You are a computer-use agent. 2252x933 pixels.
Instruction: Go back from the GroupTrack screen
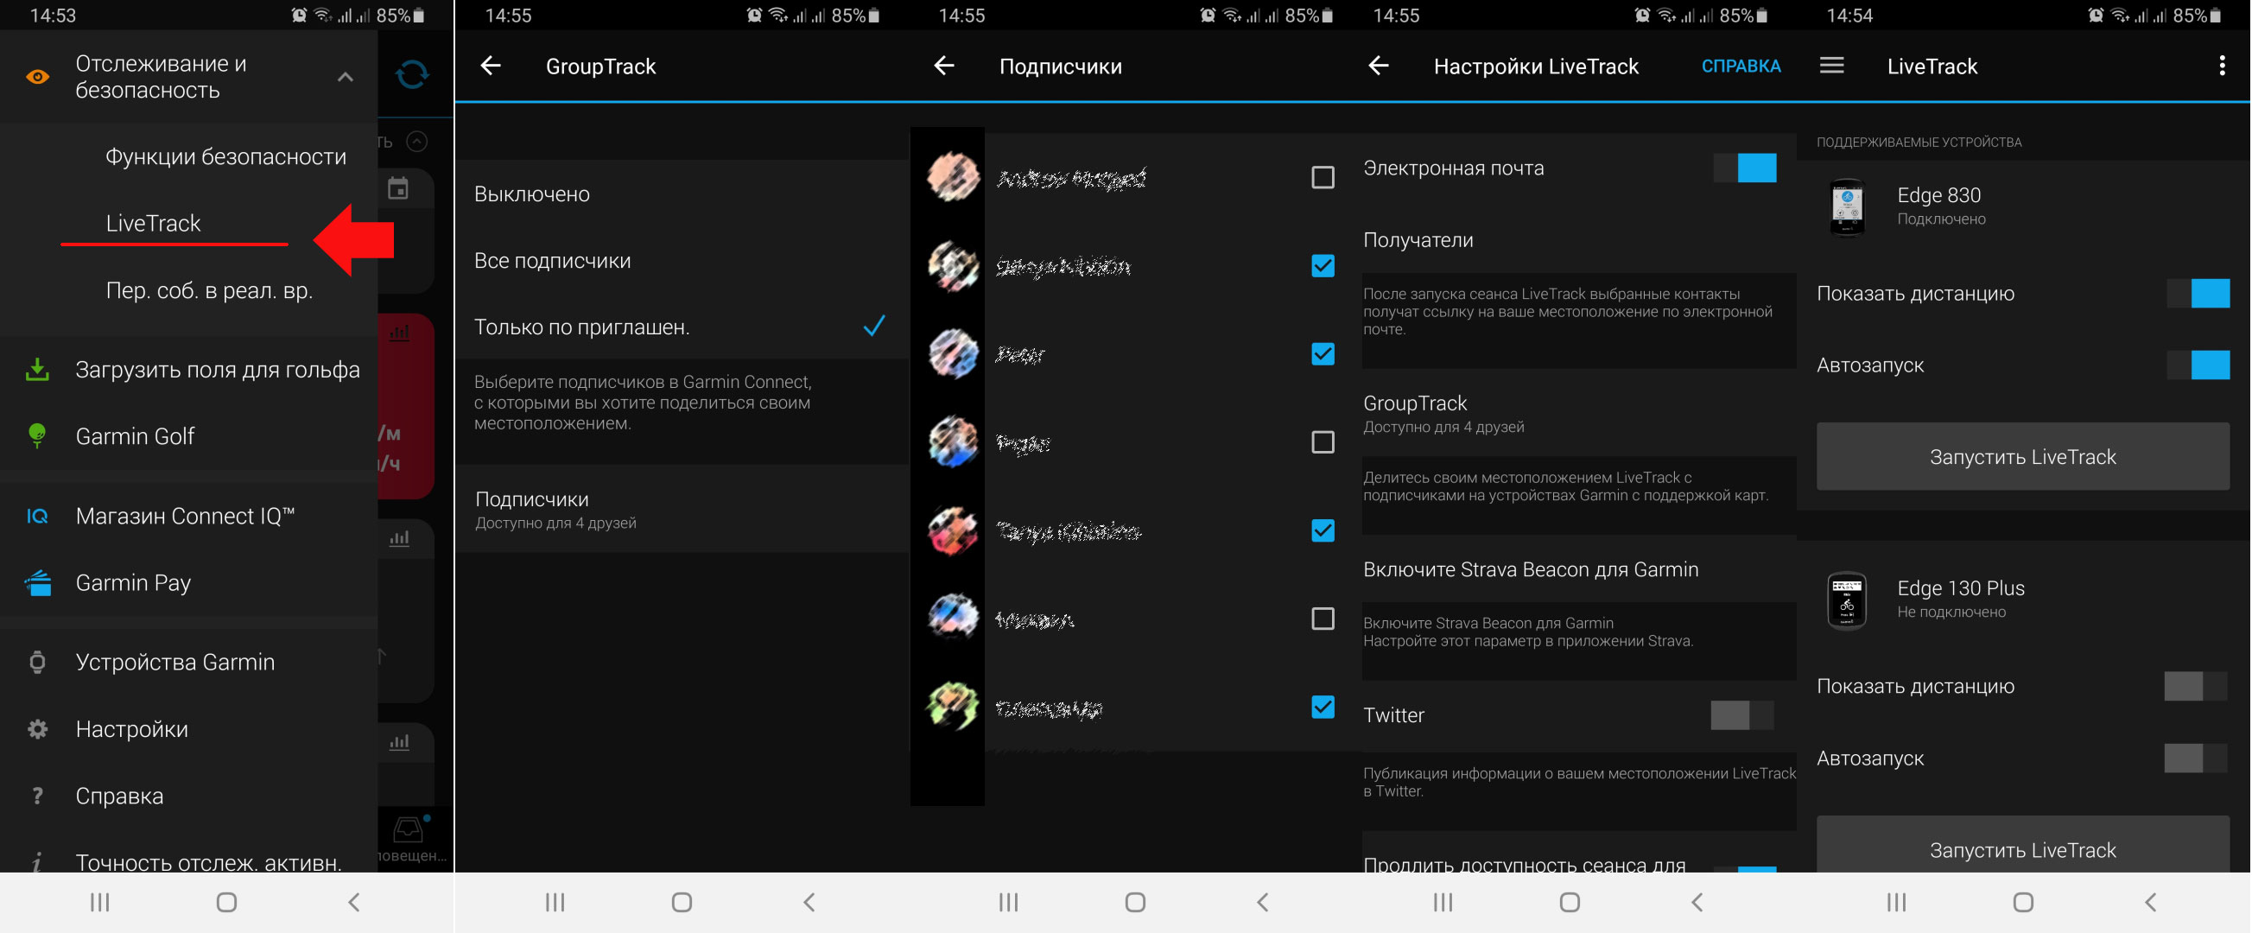[x=491, y=66]
